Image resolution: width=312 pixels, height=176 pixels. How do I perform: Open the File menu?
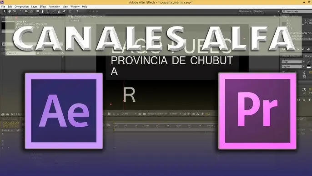[x=3, y=6]
